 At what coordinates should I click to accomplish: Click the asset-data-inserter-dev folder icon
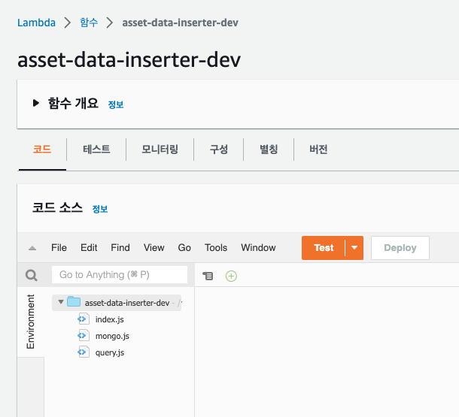pyautogui.click(x=74, y=302)
